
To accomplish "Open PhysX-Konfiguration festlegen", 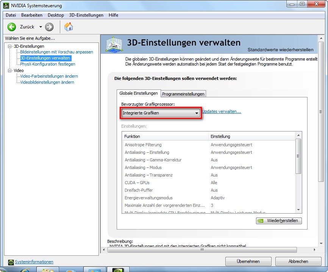I will point(48,64).
